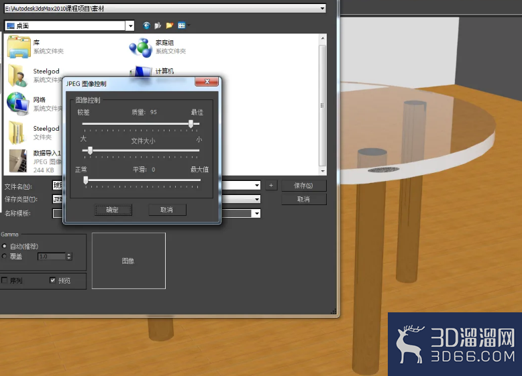This screenshot has height=376, width=522.
Task: Adjust the 平滑 smoothing slider
Action: click(x=86, y=180)
